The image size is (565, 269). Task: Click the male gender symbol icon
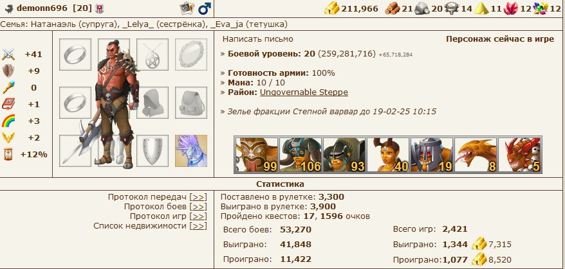204,8
